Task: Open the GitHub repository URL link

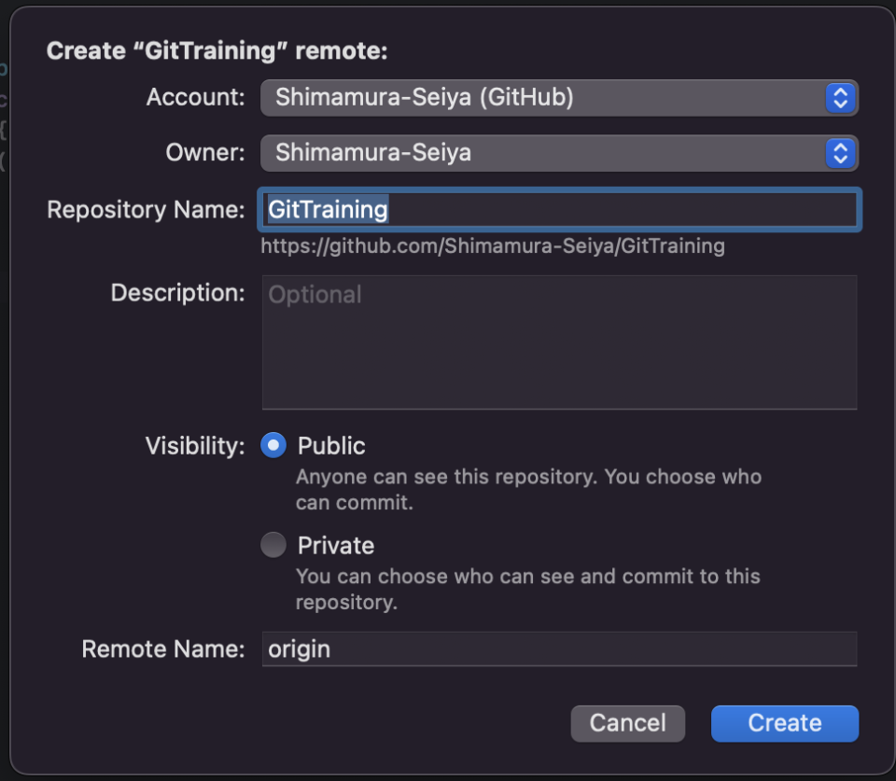Action: coord(492,245)
